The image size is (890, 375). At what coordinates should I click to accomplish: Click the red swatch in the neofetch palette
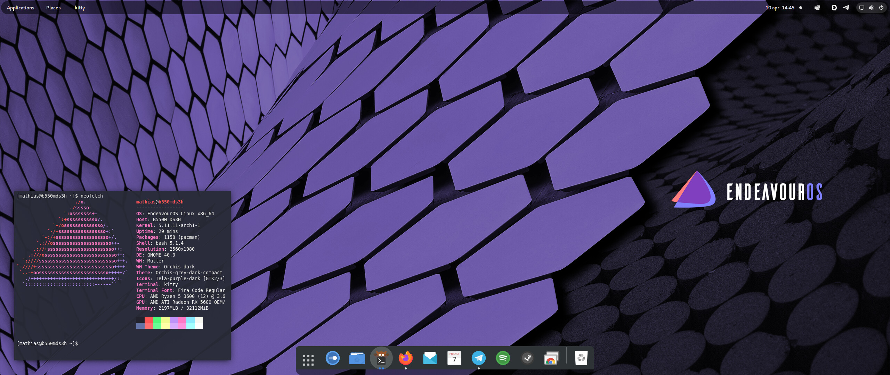coord(149,323)
